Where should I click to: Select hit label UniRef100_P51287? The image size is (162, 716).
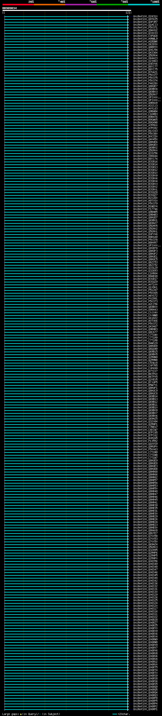click(x=145, y=290)
